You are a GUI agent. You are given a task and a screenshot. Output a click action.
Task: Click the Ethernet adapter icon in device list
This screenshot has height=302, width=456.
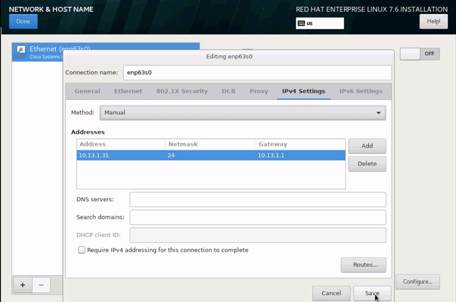point(20,52)
